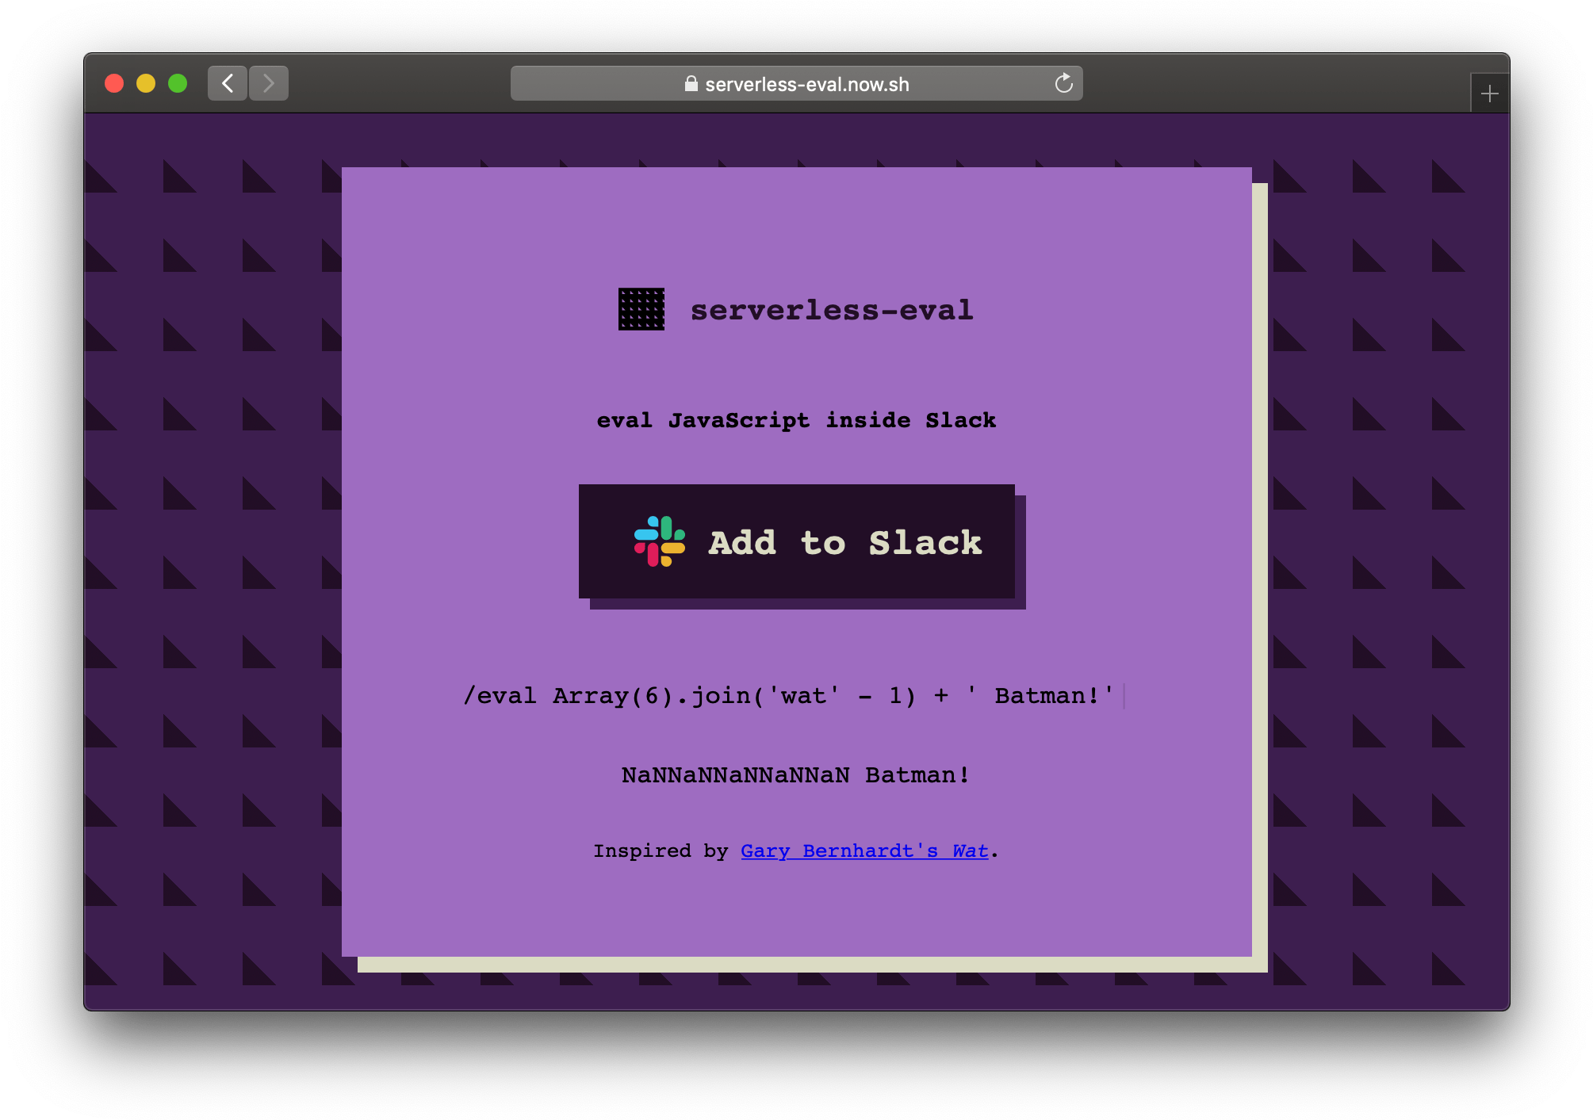Click the serverless-eval heading text
Screen dimensions: 1593x1120
(x=831, y=310)
